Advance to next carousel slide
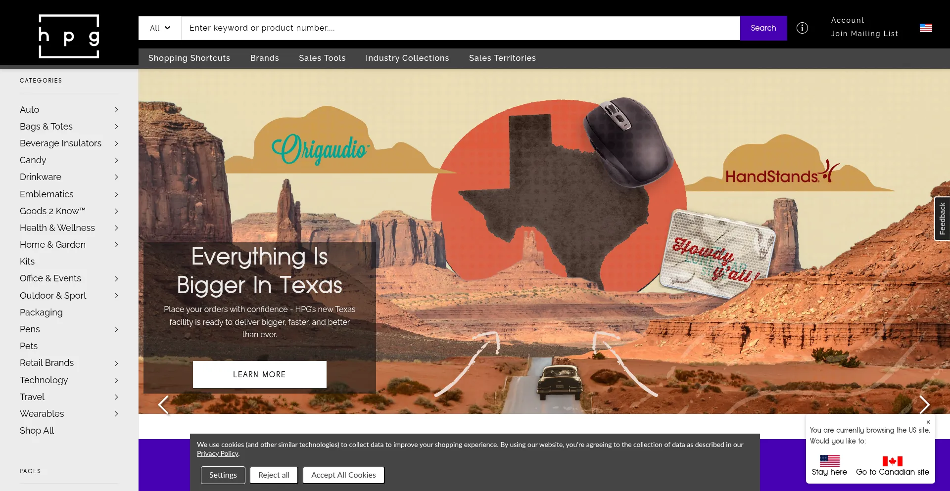This screenshot has width=950, height=491. [x=924, y=404]
